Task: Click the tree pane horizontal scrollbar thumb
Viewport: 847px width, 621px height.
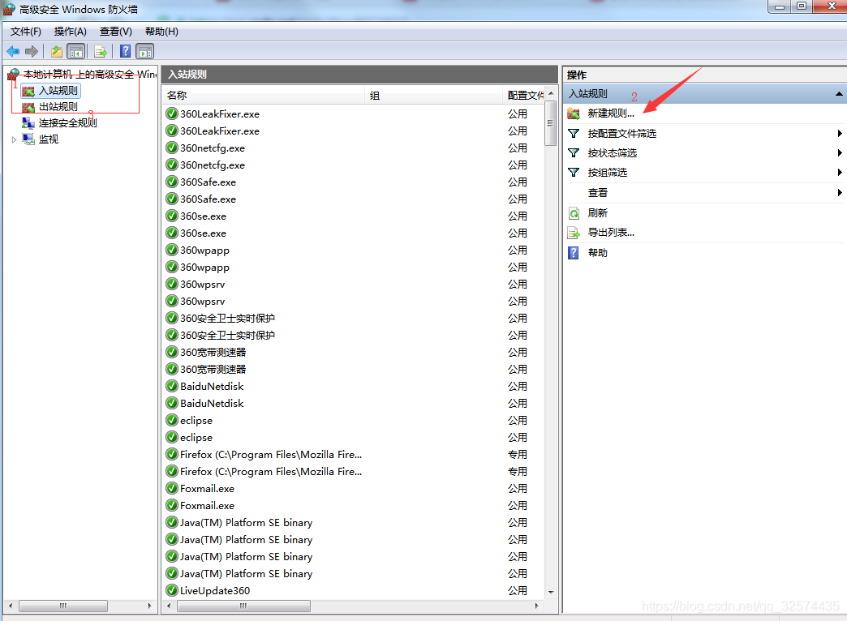Action: (x=63, y=606)
